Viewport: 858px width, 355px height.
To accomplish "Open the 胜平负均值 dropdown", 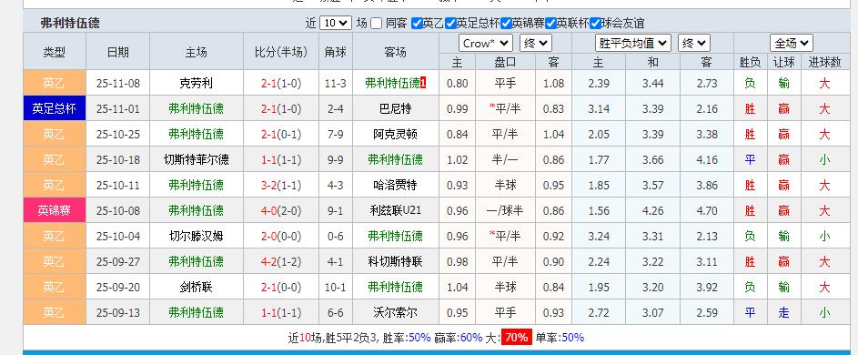I will [x=633, y=44].
